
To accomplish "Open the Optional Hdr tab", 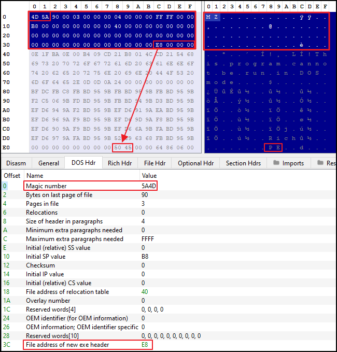I will (x=195, y=163).
